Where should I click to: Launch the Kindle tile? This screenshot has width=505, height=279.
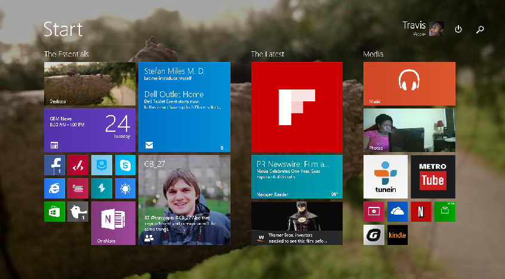point(398,235)
